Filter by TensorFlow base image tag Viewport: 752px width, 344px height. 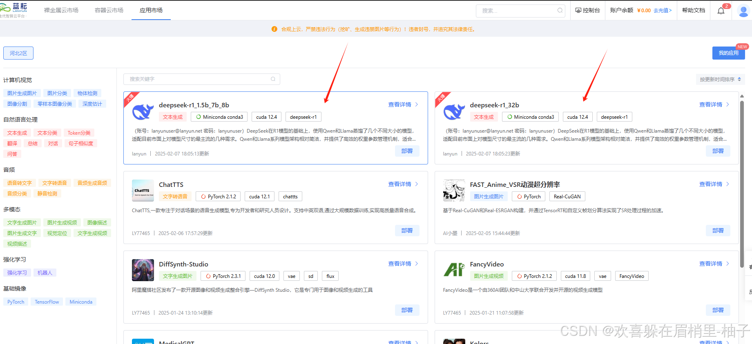pos(47,302)
